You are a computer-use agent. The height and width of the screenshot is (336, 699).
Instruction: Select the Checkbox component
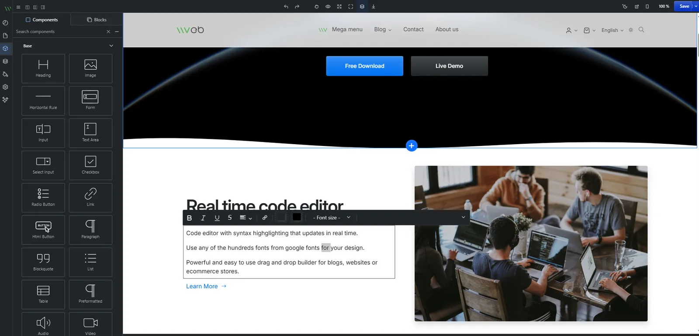pyautogui.click(x=90, y=166)
